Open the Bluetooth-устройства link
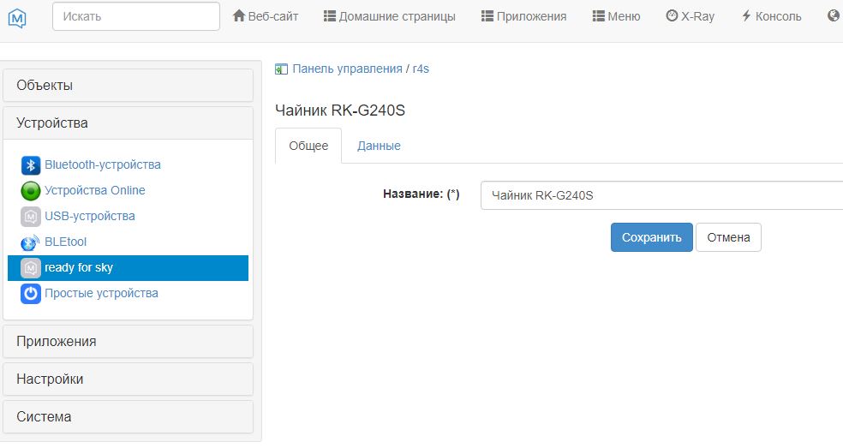The width and height of the screenshot is (843, 448). (103, 164)
